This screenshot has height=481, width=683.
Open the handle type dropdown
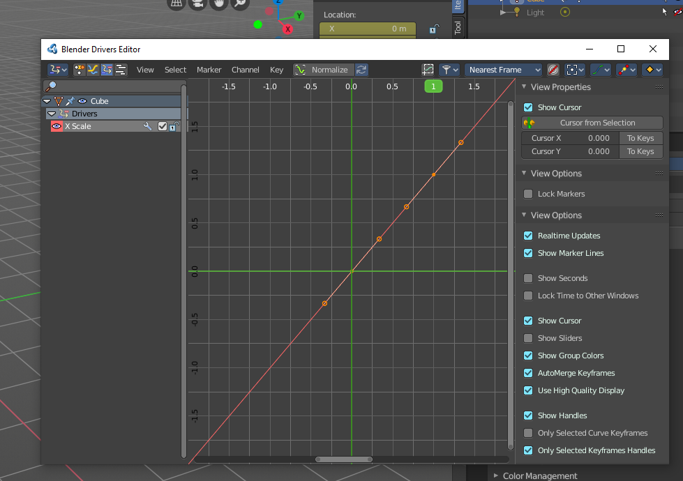[x=626, y=70]
